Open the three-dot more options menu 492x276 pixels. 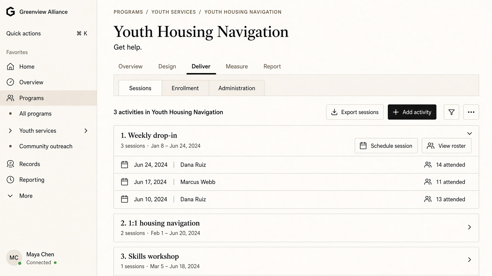point(471,112)
